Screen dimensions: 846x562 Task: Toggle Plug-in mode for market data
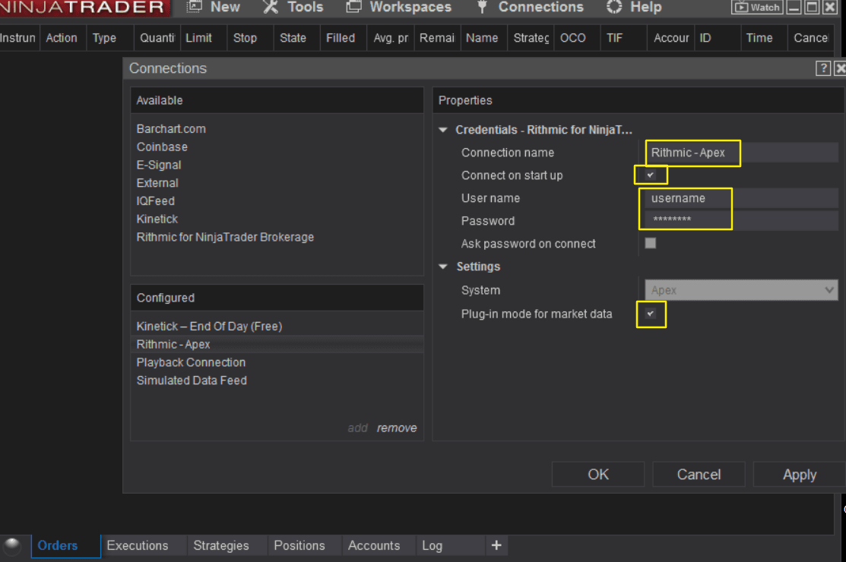[x=651, y=314]
